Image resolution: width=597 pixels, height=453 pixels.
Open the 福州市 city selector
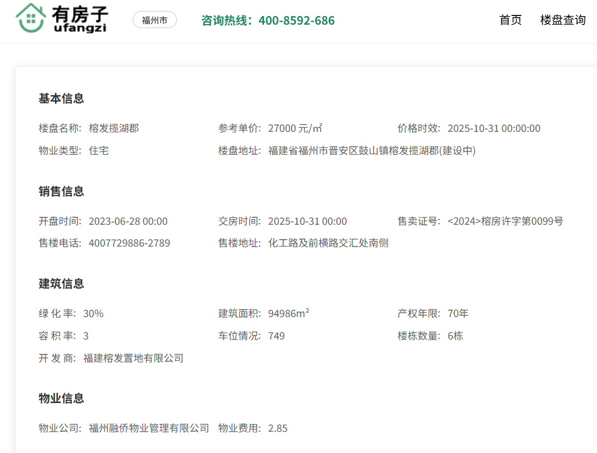[154, 20]
